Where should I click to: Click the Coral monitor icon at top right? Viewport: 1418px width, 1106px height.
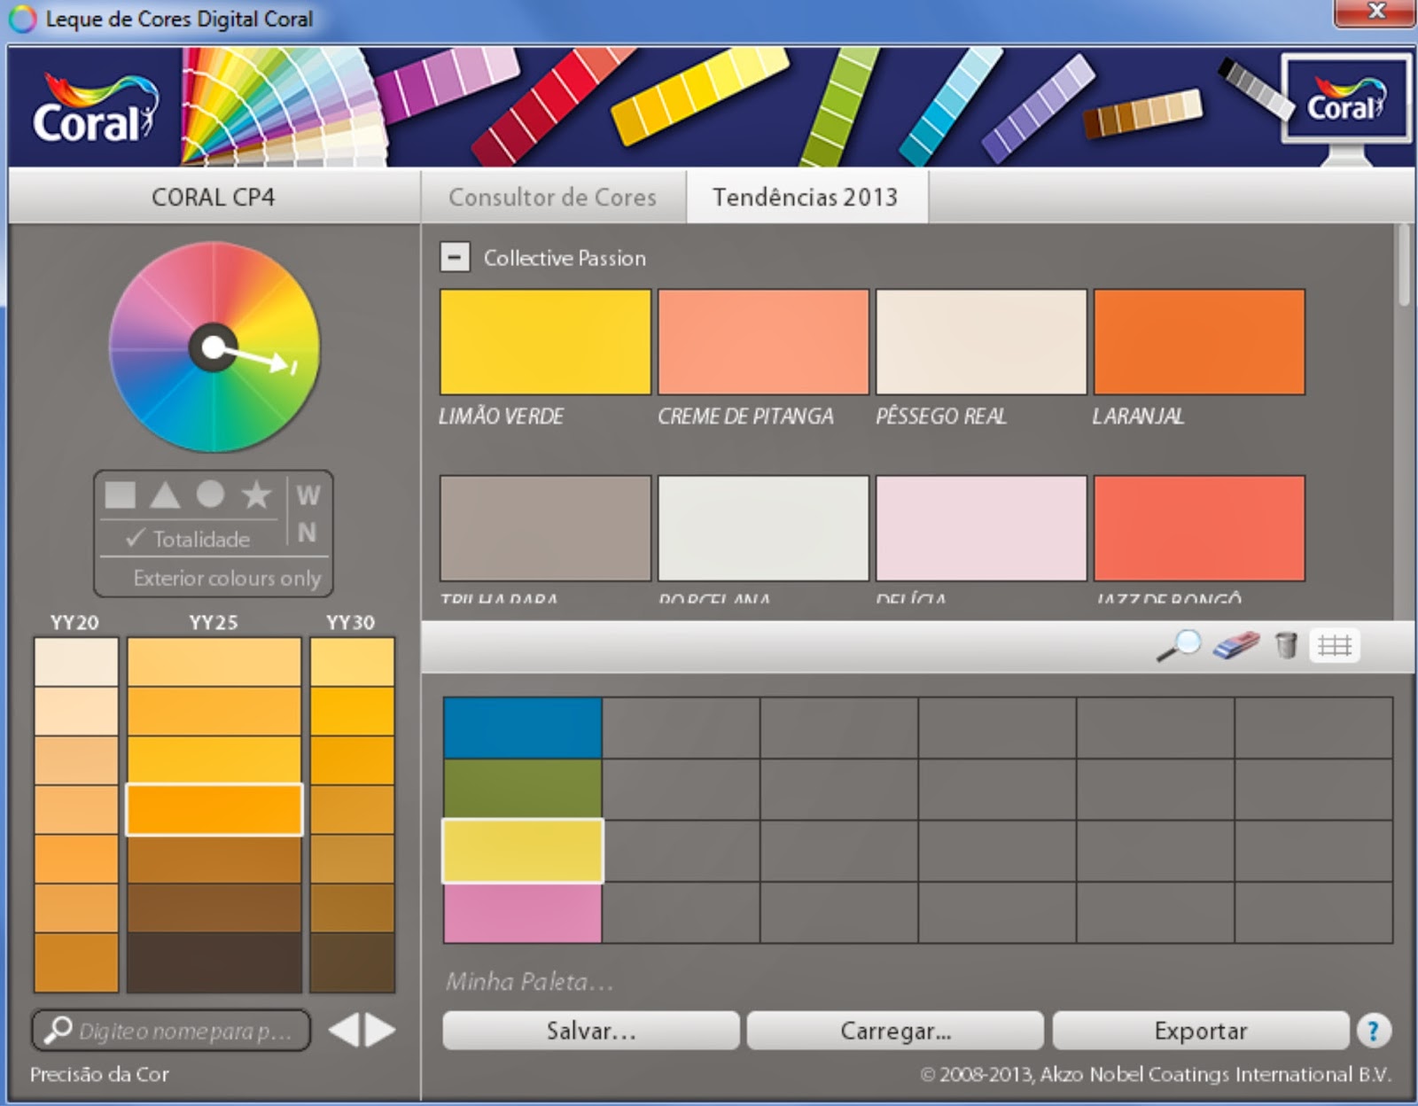(x=1345, y=106)
